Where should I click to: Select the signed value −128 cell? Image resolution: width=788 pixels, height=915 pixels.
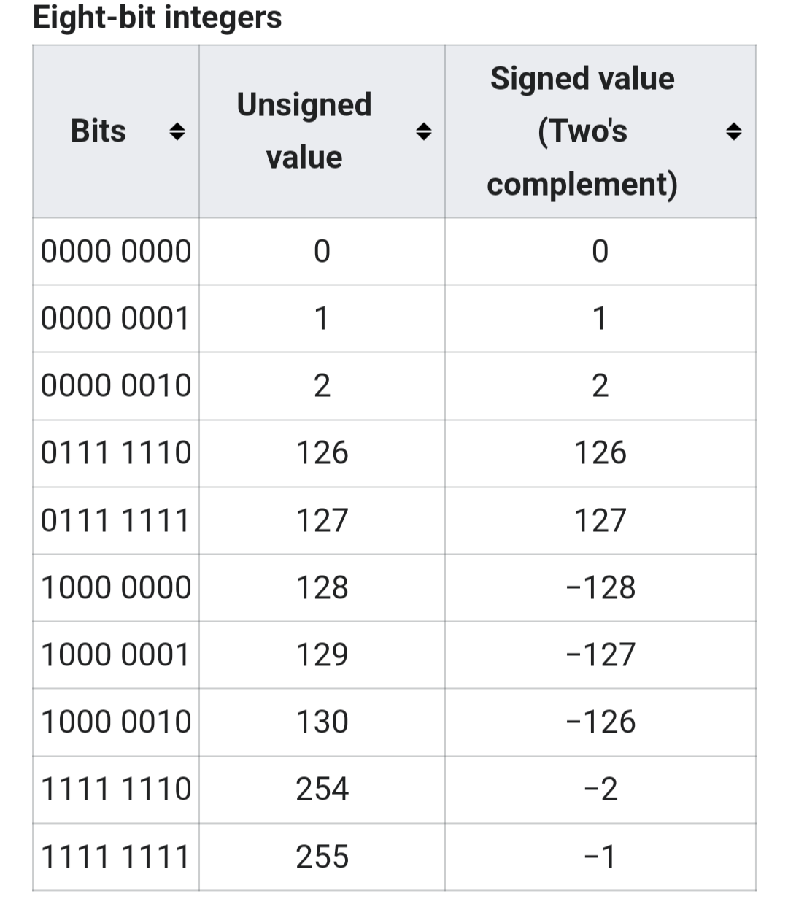(x=600, y=588)
